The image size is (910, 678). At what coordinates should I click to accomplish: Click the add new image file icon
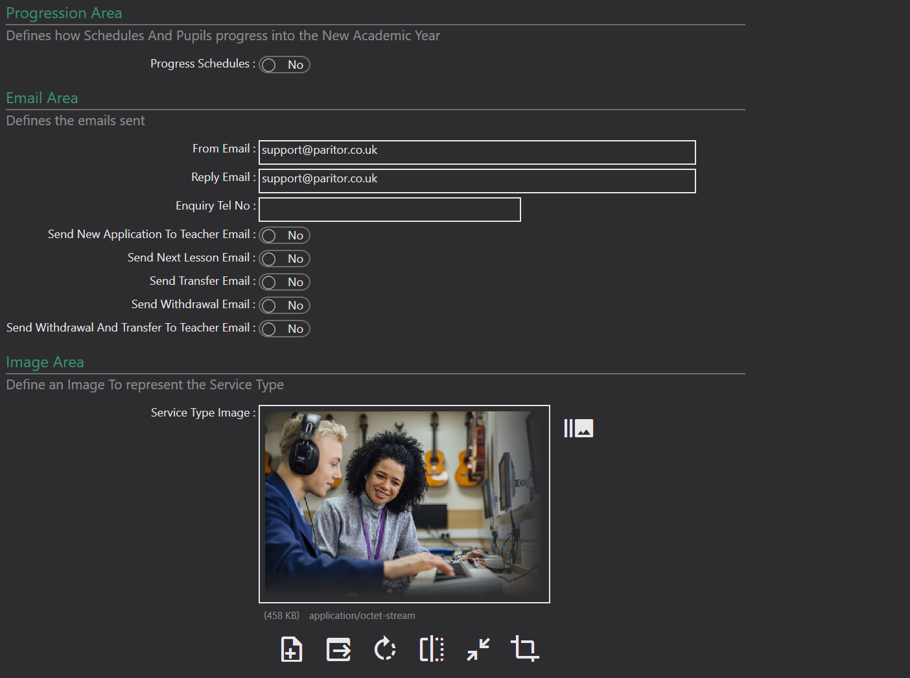(292, 649)
